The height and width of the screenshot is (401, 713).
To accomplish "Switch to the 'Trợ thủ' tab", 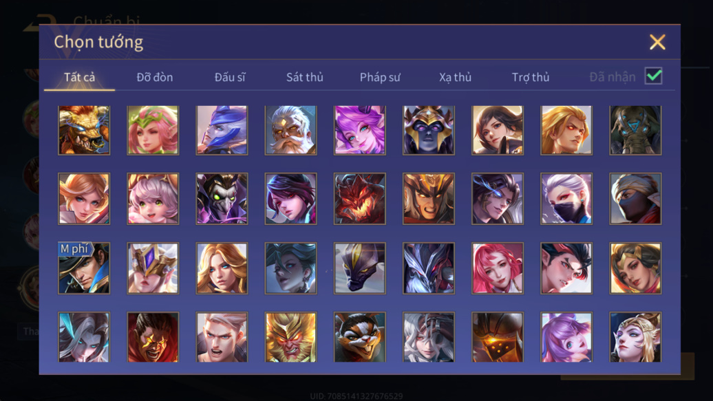I will click(531, 77).
